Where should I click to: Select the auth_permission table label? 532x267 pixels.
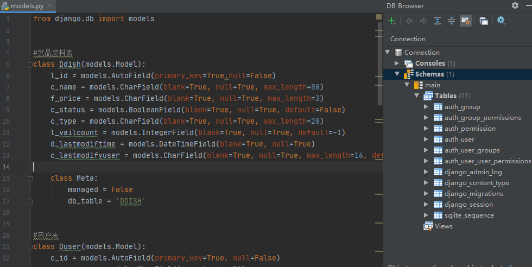[470, 129]
